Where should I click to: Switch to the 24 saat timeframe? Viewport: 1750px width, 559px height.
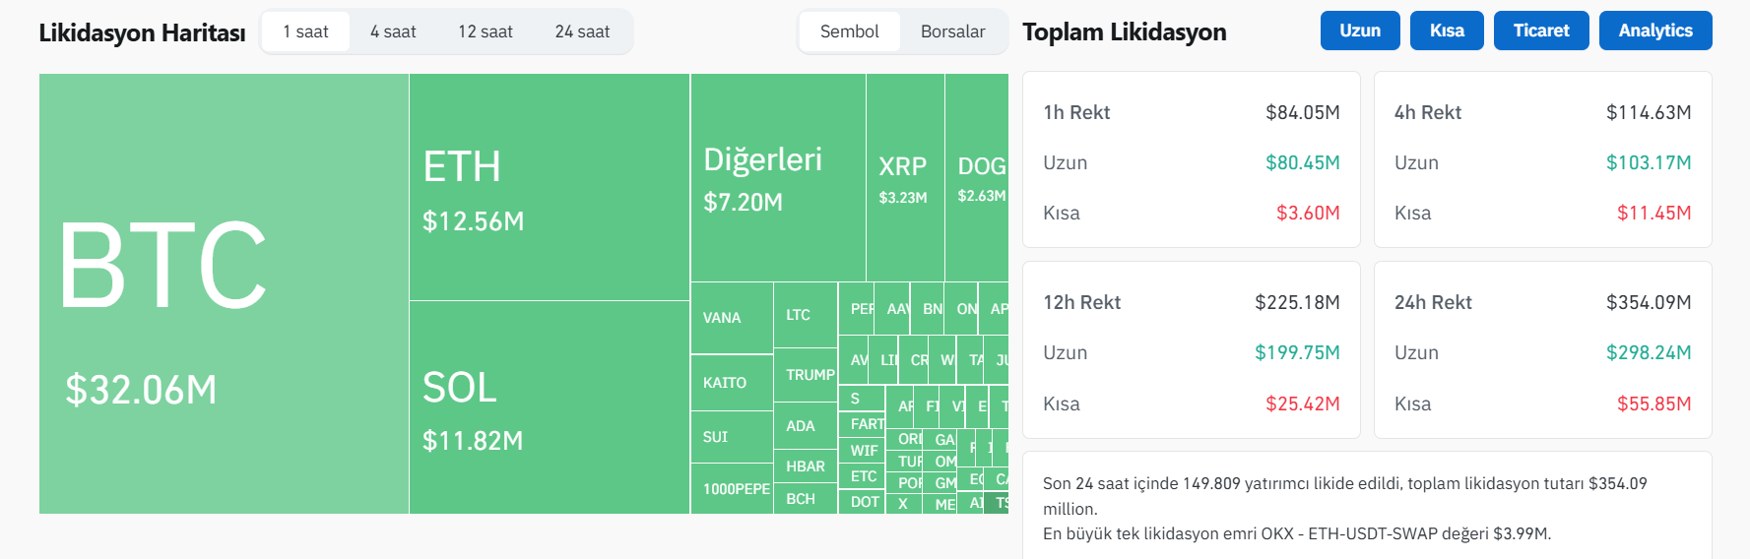click(582, 32)
